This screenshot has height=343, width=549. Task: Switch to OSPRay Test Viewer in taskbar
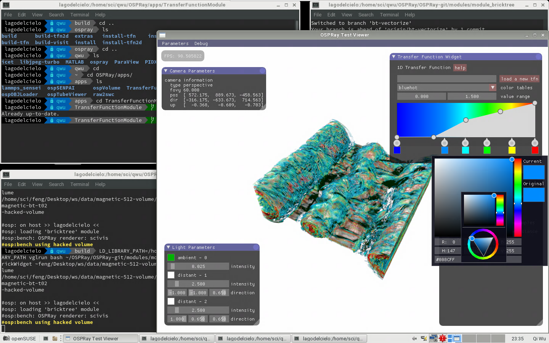100,338
